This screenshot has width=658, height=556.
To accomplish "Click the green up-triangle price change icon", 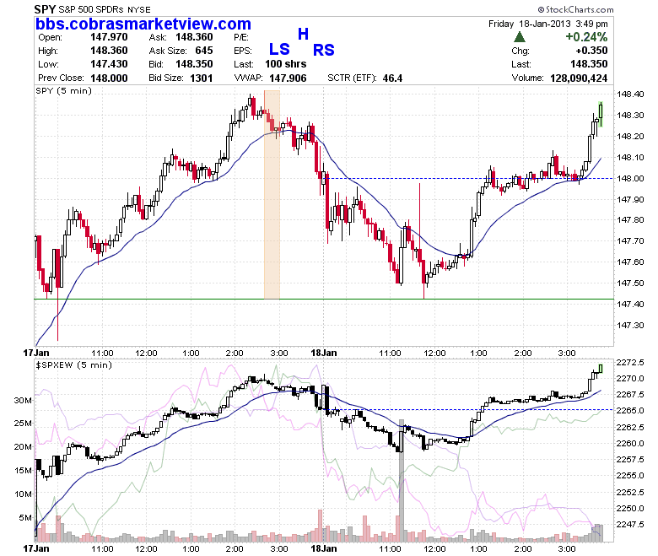I will click(x=520, y=37).
